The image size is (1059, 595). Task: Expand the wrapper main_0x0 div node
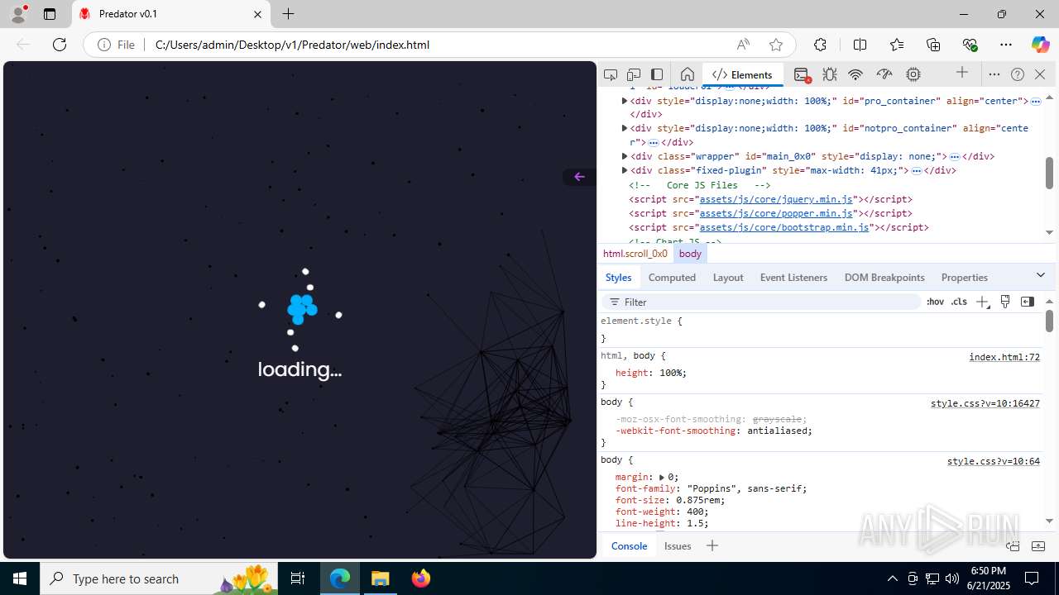(x=625, y=156)
